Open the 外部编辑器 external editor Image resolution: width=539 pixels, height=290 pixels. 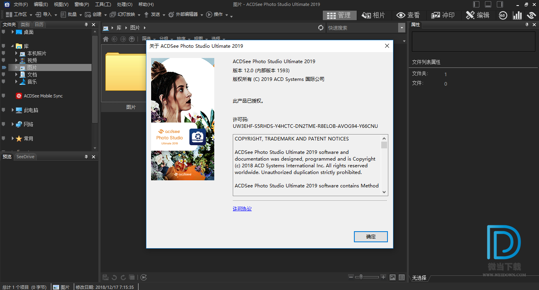click(183, 15)
